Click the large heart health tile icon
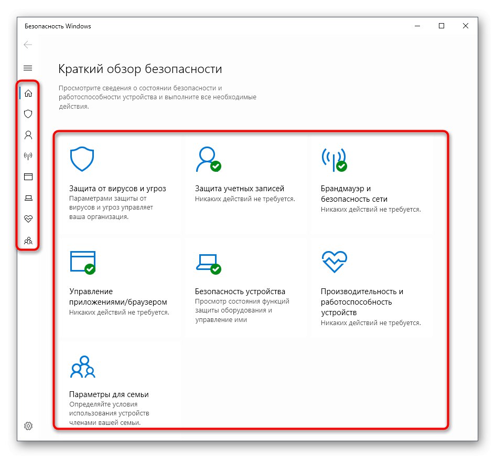The height and width of the screenshot is (458, 495). tap(335, 262)
